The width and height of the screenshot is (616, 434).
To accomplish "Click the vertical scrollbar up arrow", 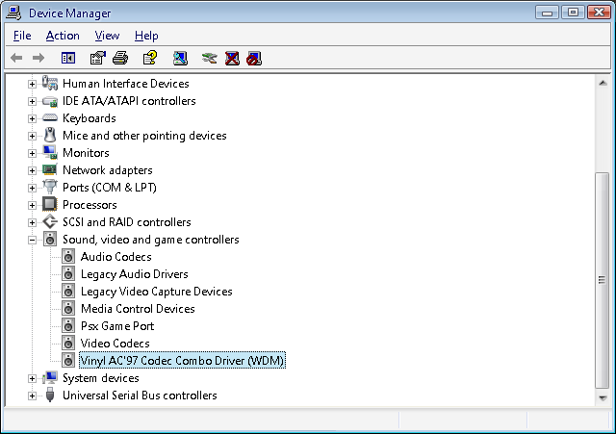I will click(x=603, y=82).
